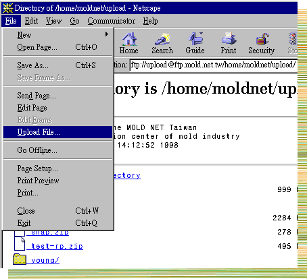
Task: Click the Stop icon at toolbar edge
Action: 293,38
